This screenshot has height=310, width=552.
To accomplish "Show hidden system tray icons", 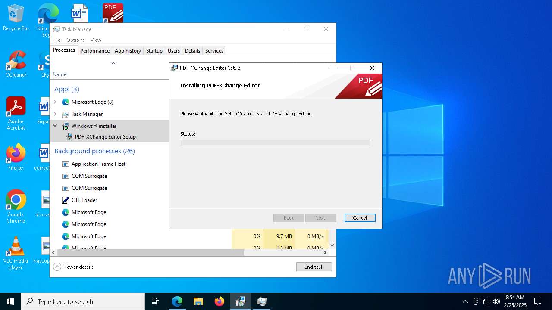I will click(x=465, y=301).
